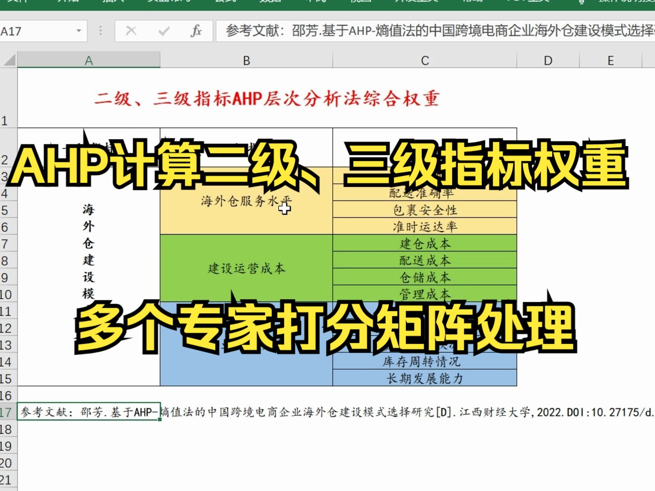Select row 10 header

(x=8, y=294)
